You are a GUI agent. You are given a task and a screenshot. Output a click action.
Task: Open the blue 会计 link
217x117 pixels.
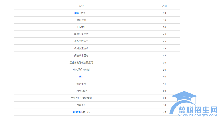81,77
